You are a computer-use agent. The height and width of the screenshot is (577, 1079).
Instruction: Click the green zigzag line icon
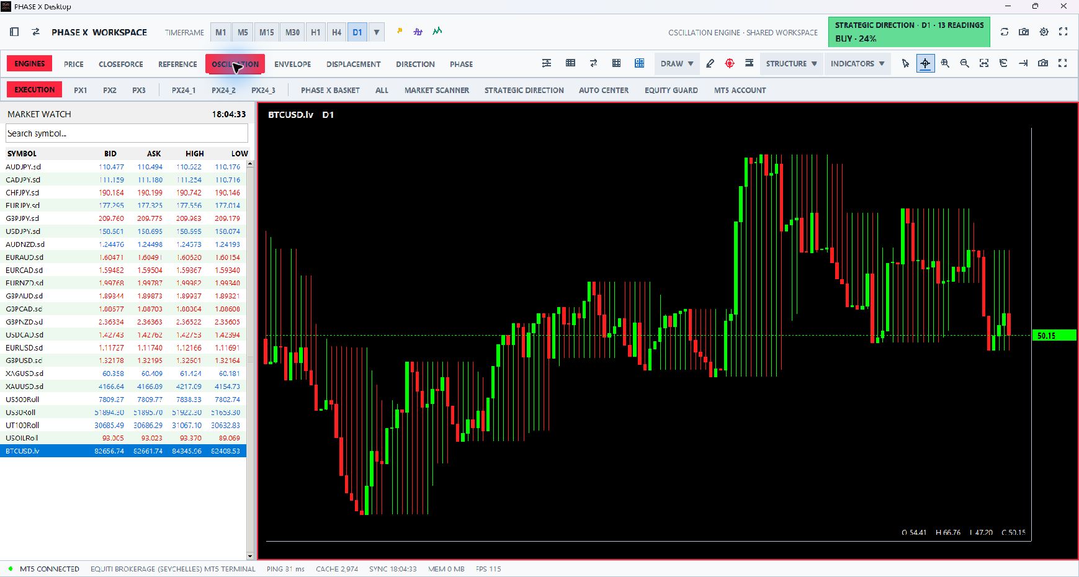click(437, 31)
